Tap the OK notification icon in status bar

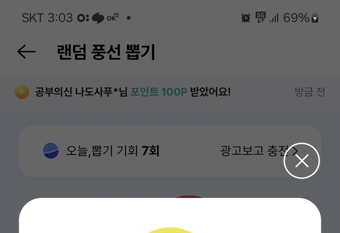113,17
